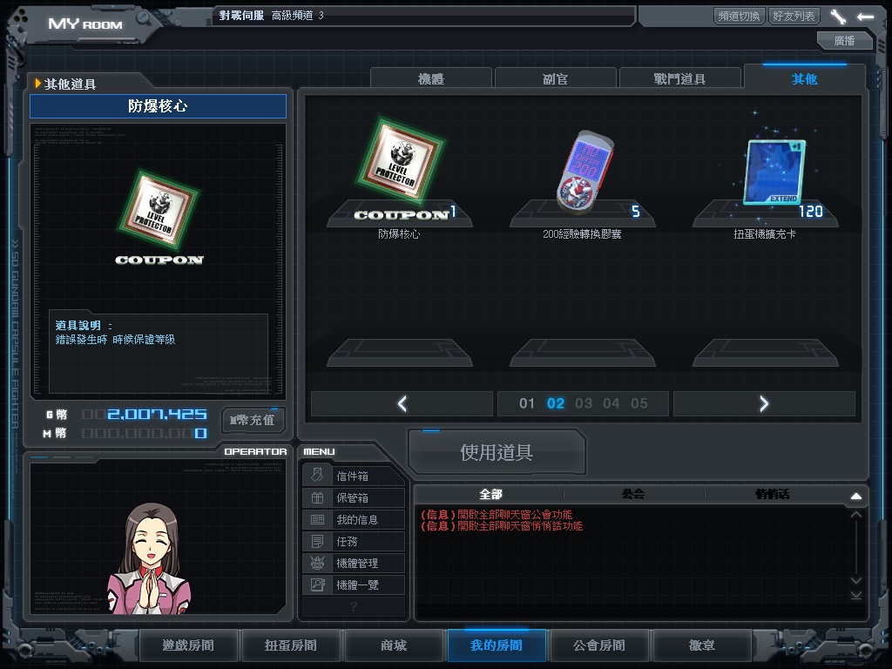Go back using the left arrow icon
The height and width of the screenshot is (669, 892).
click(865, 17)
